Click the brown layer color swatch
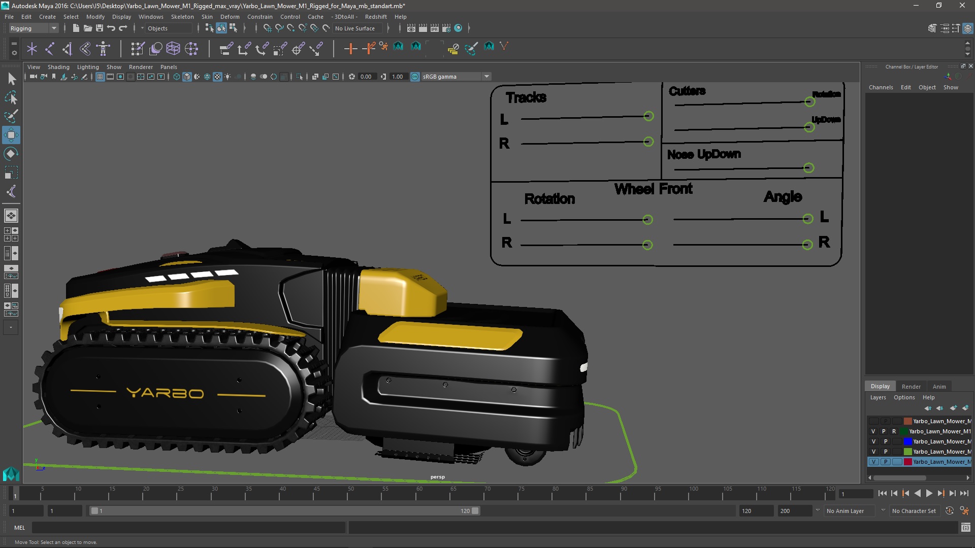Viewport: 975px width, 548px height. (x=907, y=421)
